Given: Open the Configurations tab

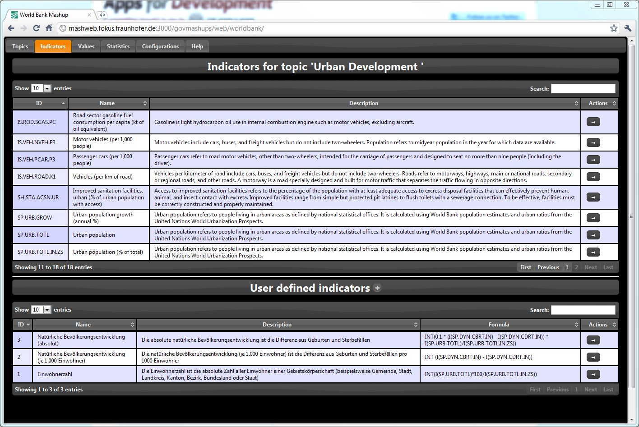Looking at the screenshot, I should [x=160, y=46].
